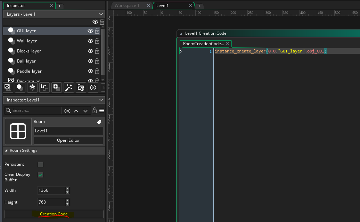
Task: Hide the Wall_layer layer
Action: pyautogui.click(x=90, y=41)
